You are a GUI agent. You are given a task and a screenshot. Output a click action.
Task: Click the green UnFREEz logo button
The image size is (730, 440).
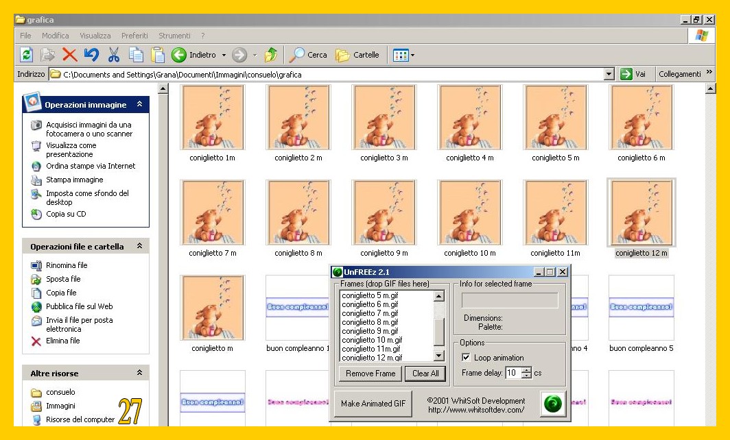tap(552, 404)
